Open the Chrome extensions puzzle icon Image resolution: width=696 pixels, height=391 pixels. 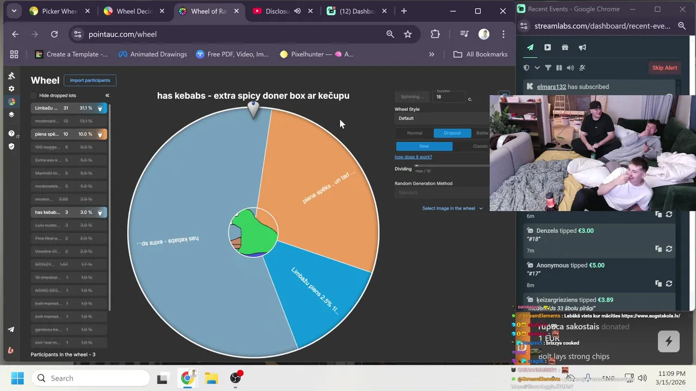click(x=435, y=34)
